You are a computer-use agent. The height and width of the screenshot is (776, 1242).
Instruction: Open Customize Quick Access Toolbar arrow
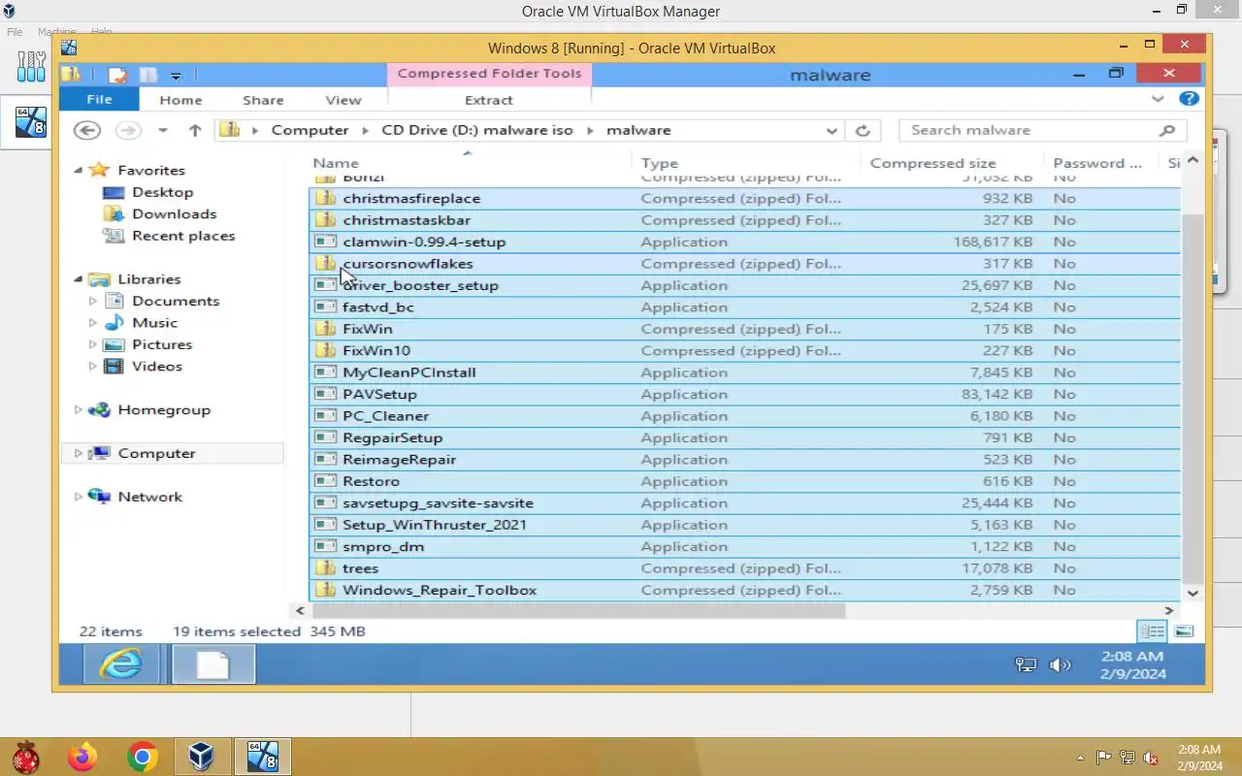pyautogui.click(x=176, y=76)
